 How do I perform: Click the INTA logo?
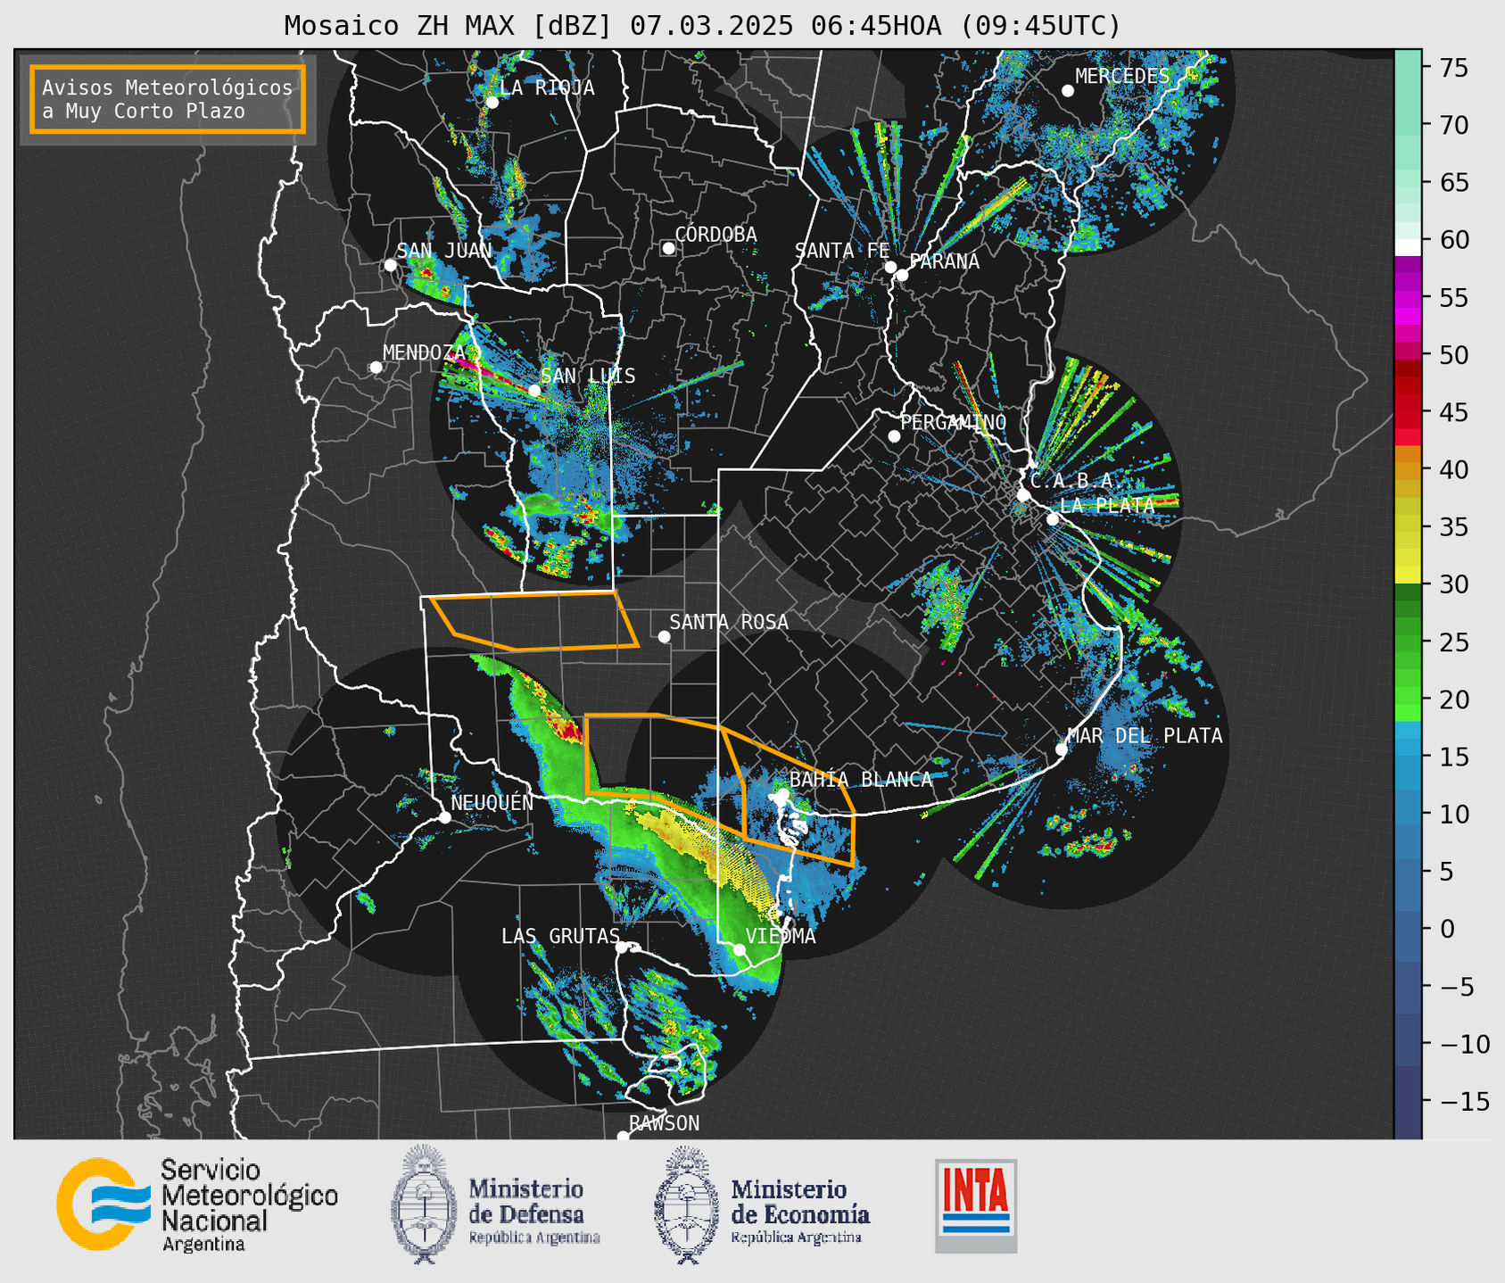point(976,1205)
